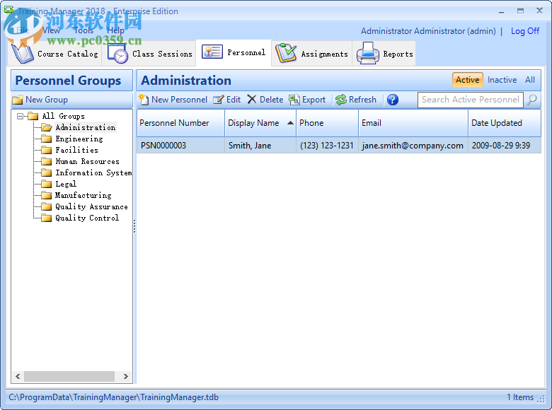
Task: Select the PSN0000003 personnel number cell
Action: [180, 146]
